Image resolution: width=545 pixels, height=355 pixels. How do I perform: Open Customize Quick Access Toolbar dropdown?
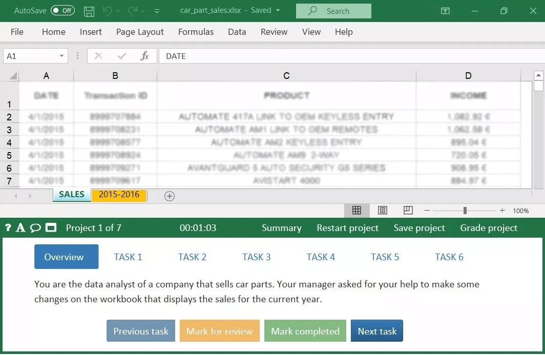pos(157,11)
